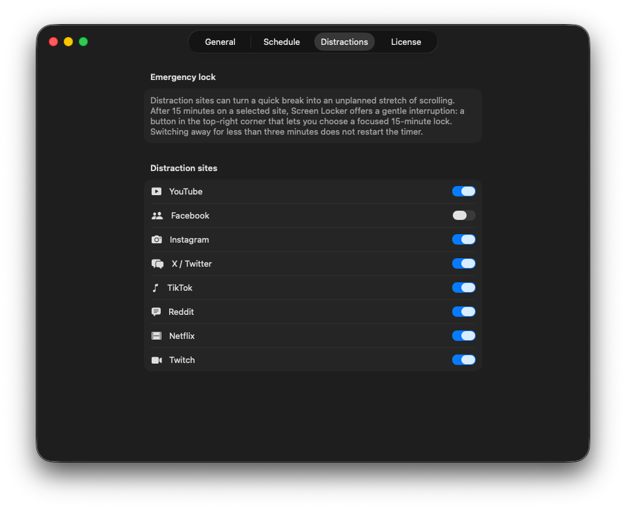
Task: Click the Reddit label text
Action: click(x=181, y=312)
